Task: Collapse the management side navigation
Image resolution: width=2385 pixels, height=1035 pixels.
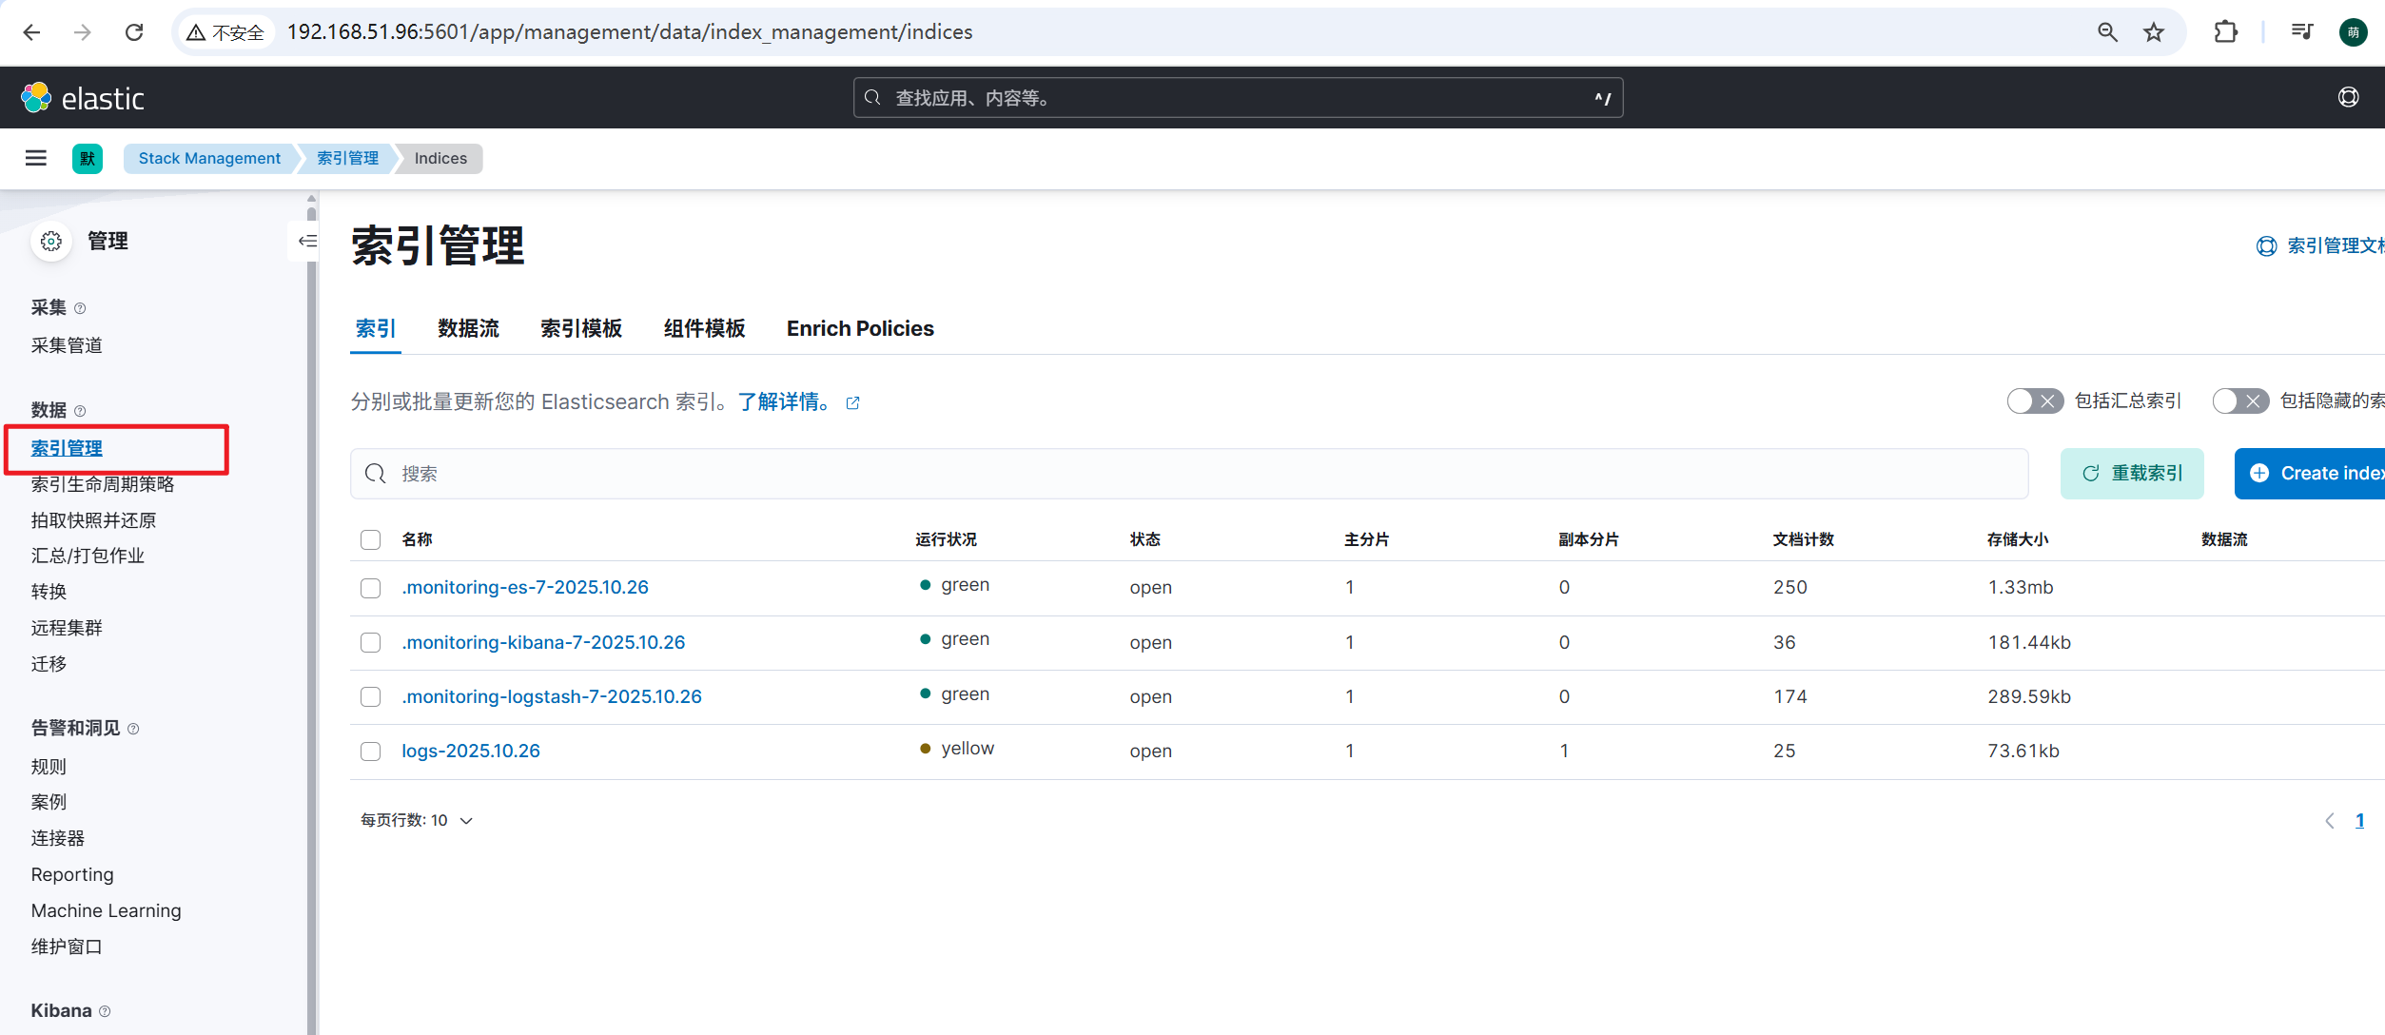Action: [x=306, y=241]
